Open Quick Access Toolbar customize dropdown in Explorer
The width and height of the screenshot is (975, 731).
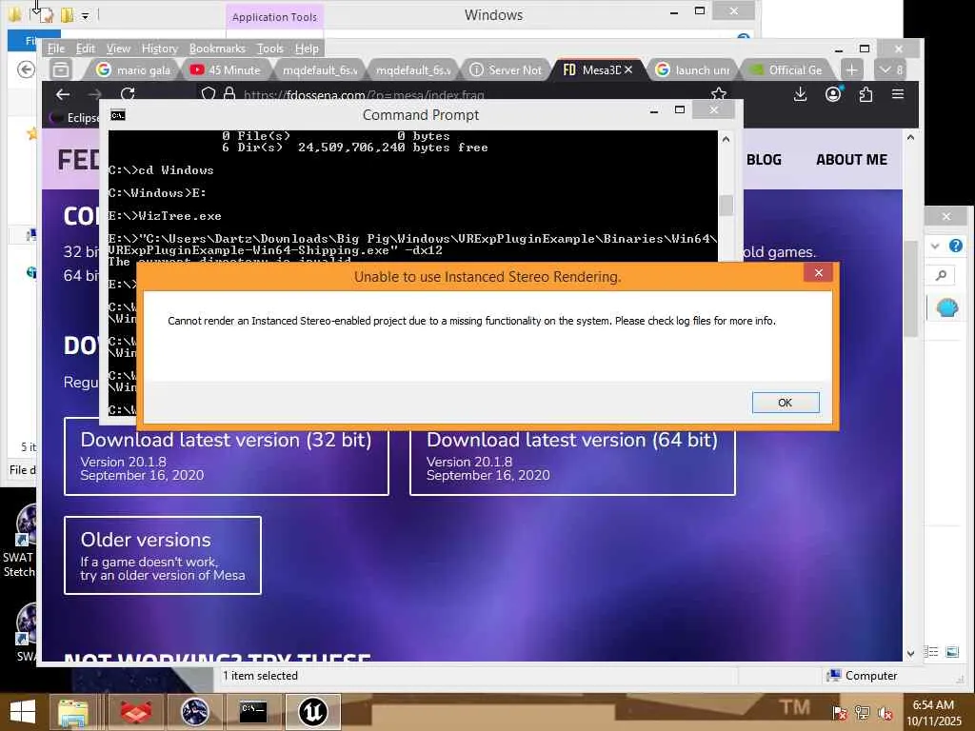tap(85, 15)
